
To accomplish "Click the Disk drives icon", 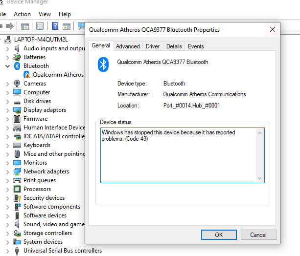I will pyautogui.click(x=17, y=102).
